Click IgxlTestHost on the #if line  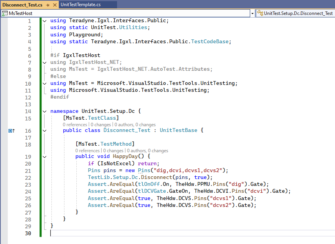coord(81,55)
